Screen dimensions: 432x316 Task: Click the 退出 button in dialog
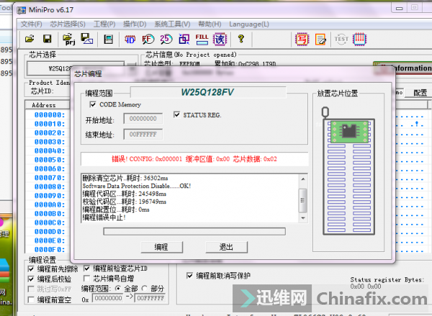coord(226,247)
